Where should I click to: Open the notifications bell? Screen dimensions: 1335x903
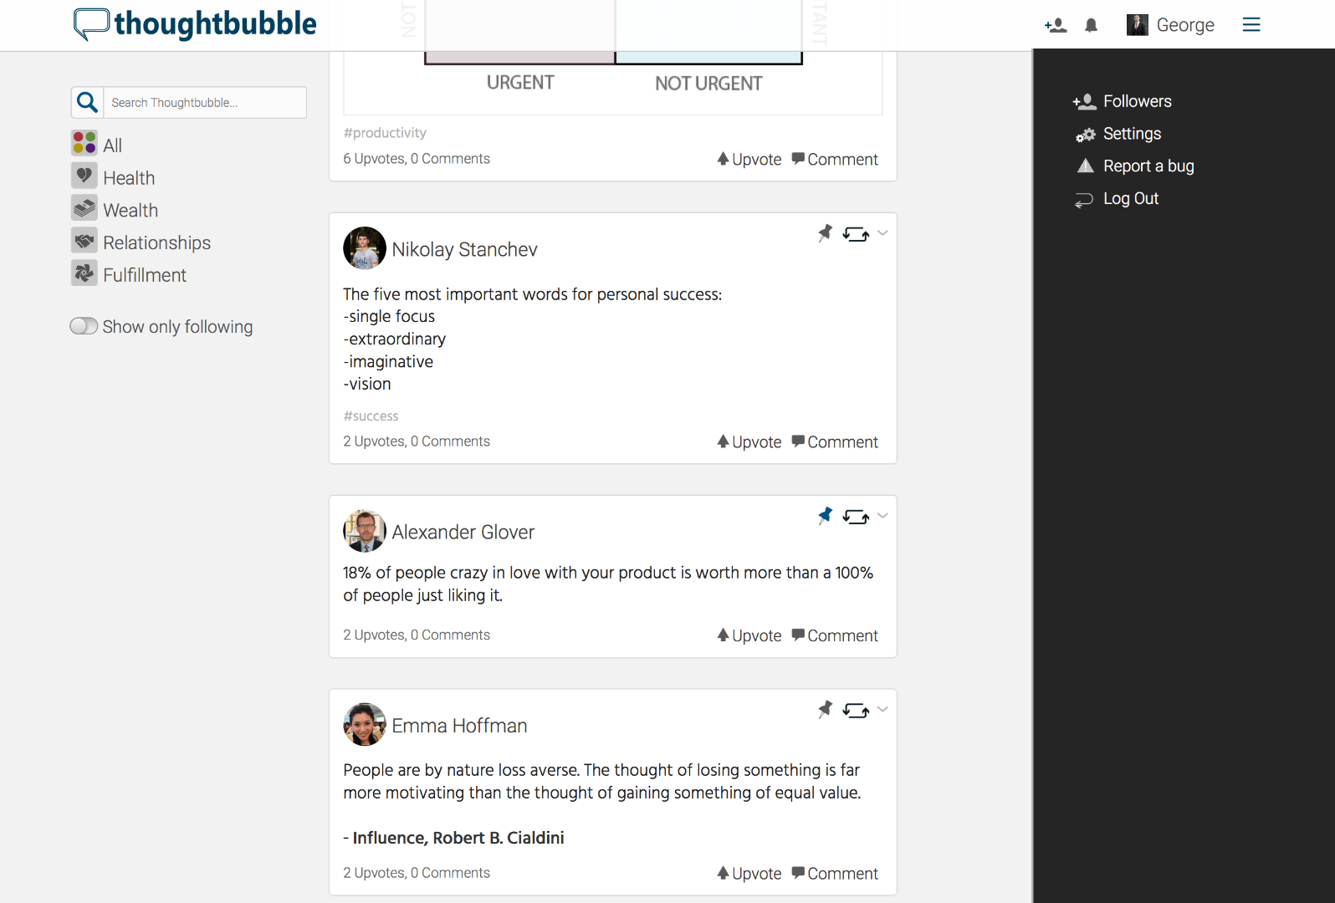point(1091,26)
